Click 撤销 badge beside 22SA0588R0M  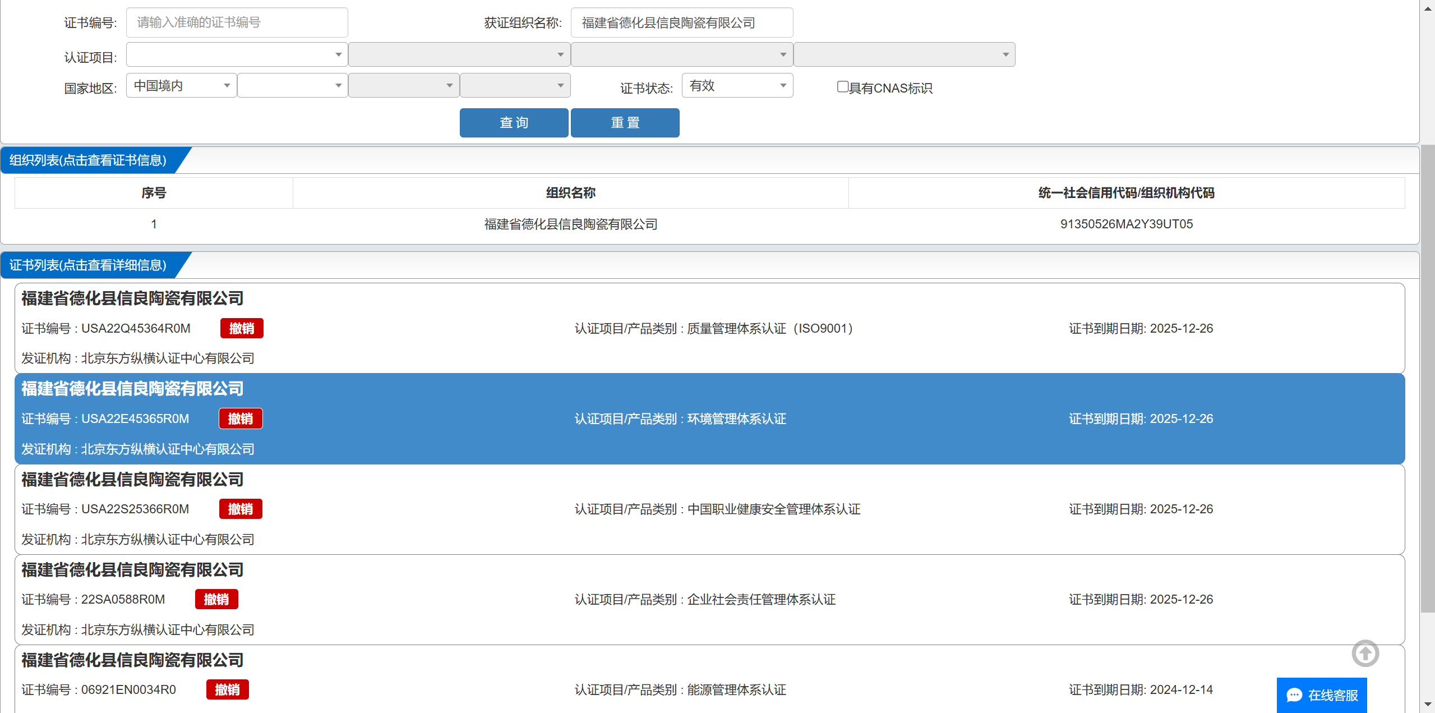coord(216,599)
